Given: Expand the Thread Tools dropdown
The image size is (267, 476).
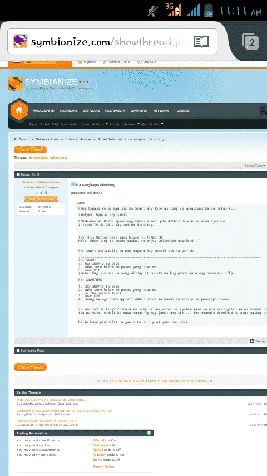Looking at the screenshot, I should [x=255, y=166].
